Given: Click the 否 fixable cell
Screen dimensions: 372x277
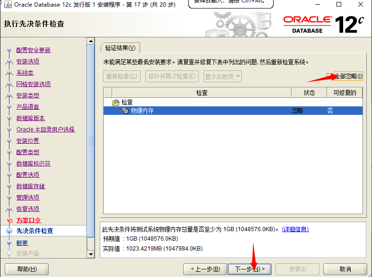Looking at the screenshot, I should coord(330,111).
